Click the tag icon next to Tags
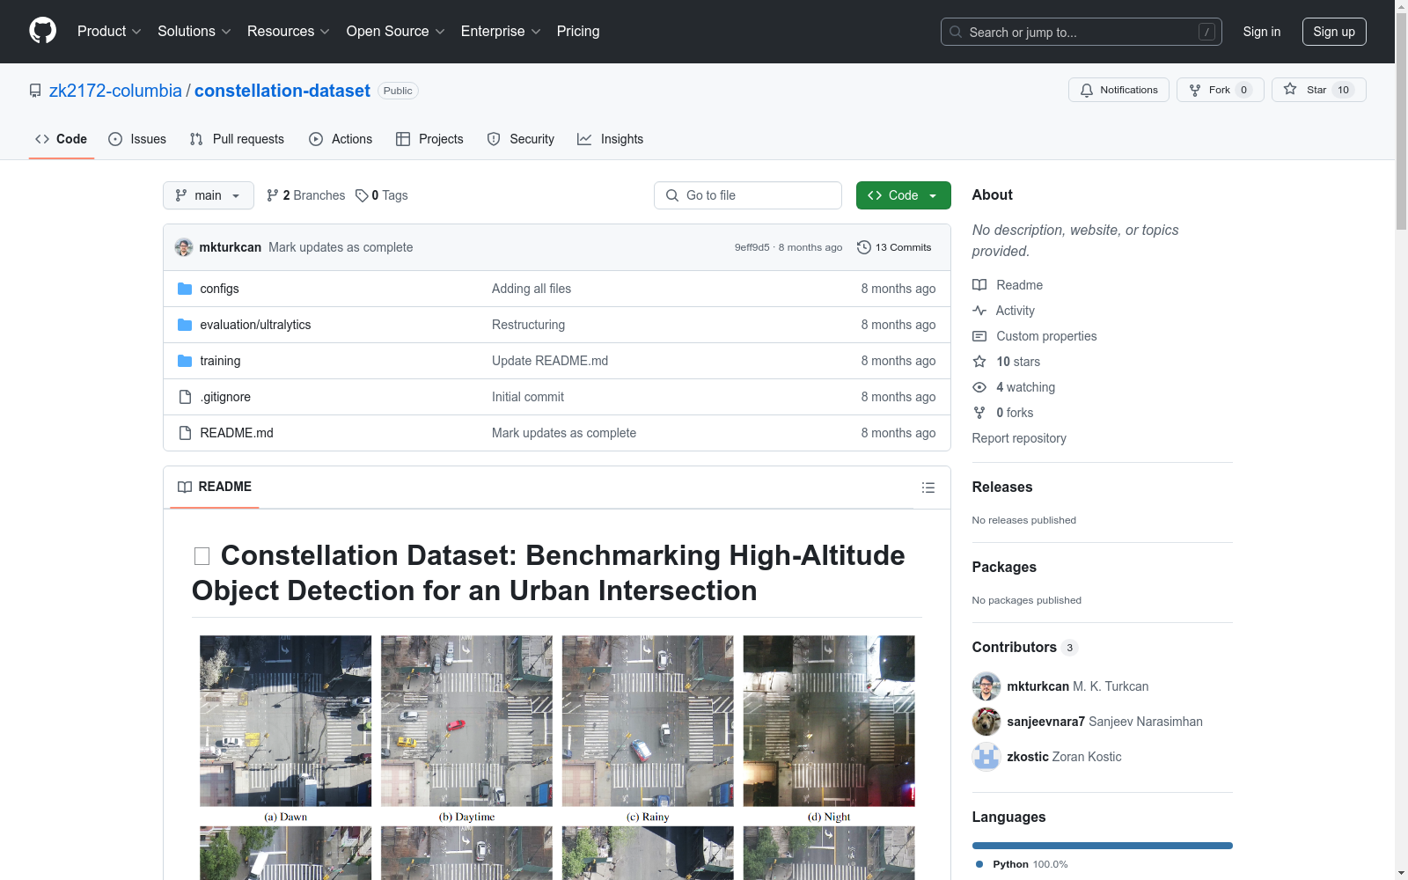The image size is (1408, 880). click(x=362, y=195)
